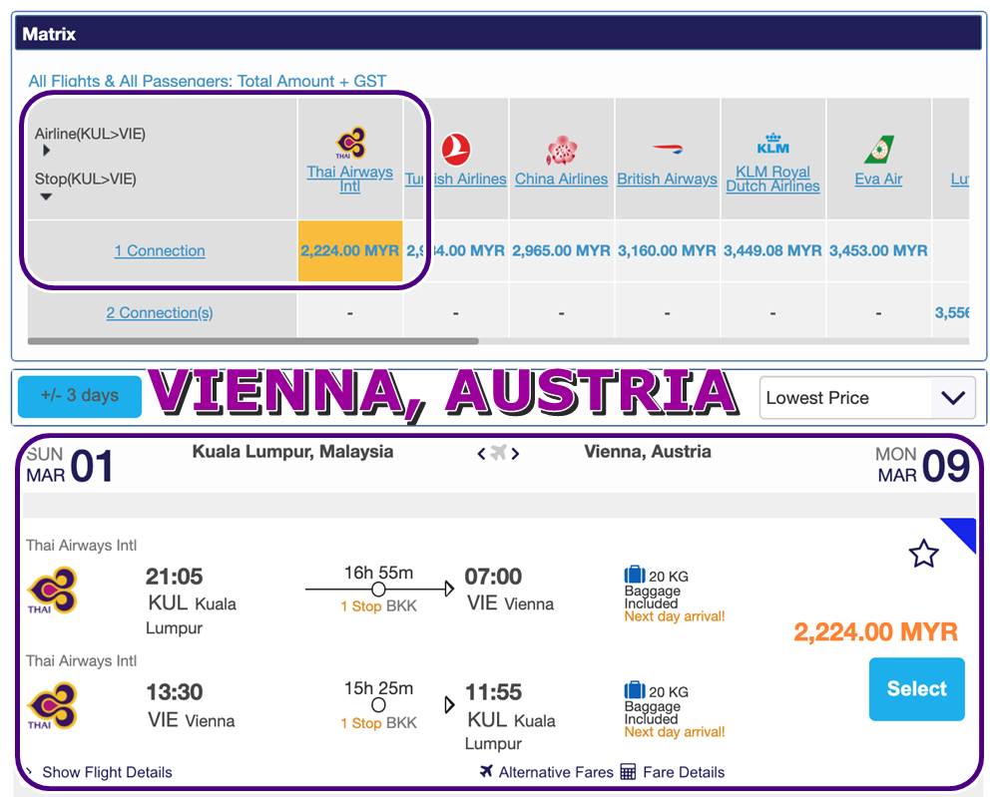Expand Show Flight Details
The image size is (998, 797).
point(107,771)
